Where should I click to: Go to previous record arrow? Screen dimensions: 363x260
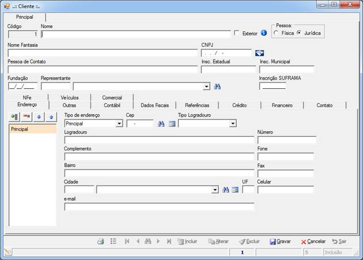tap(138, 241)
